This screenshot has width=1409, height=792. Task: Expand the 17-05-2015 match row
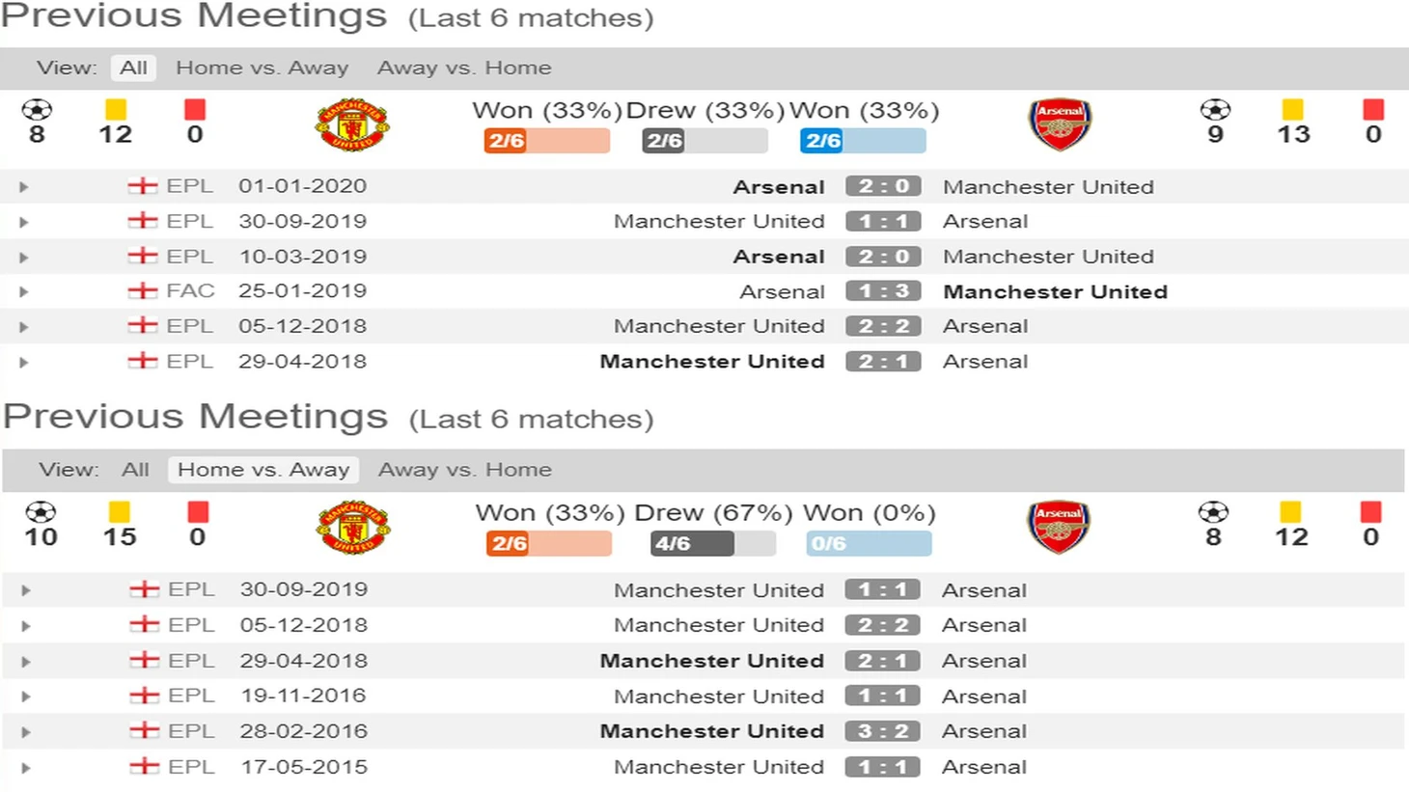(26, 768)
